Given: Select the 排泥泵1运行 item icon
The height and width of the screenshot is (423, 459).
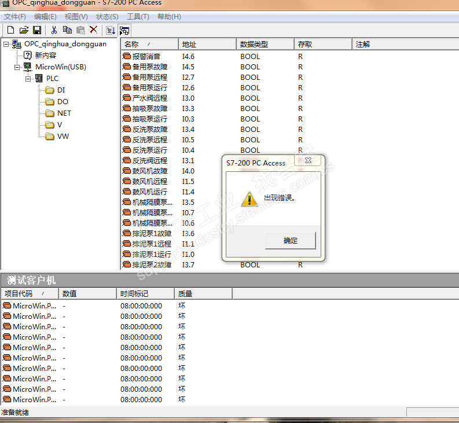Looking at the screenshot, I should tap(126, 254).
